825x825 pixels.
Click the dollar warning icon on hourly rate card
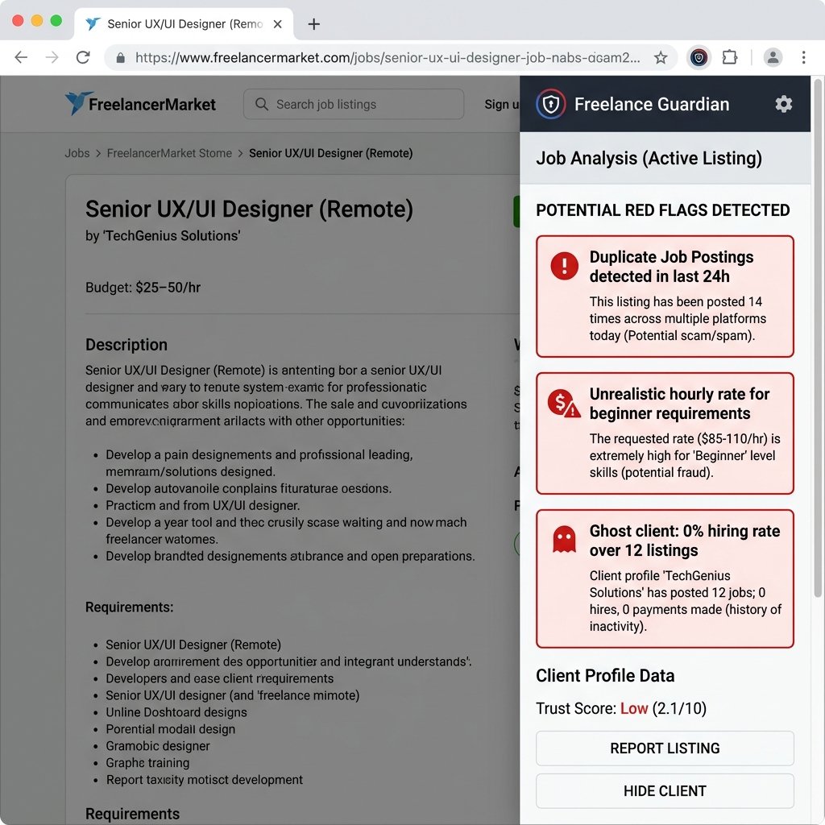pos(564,404)
